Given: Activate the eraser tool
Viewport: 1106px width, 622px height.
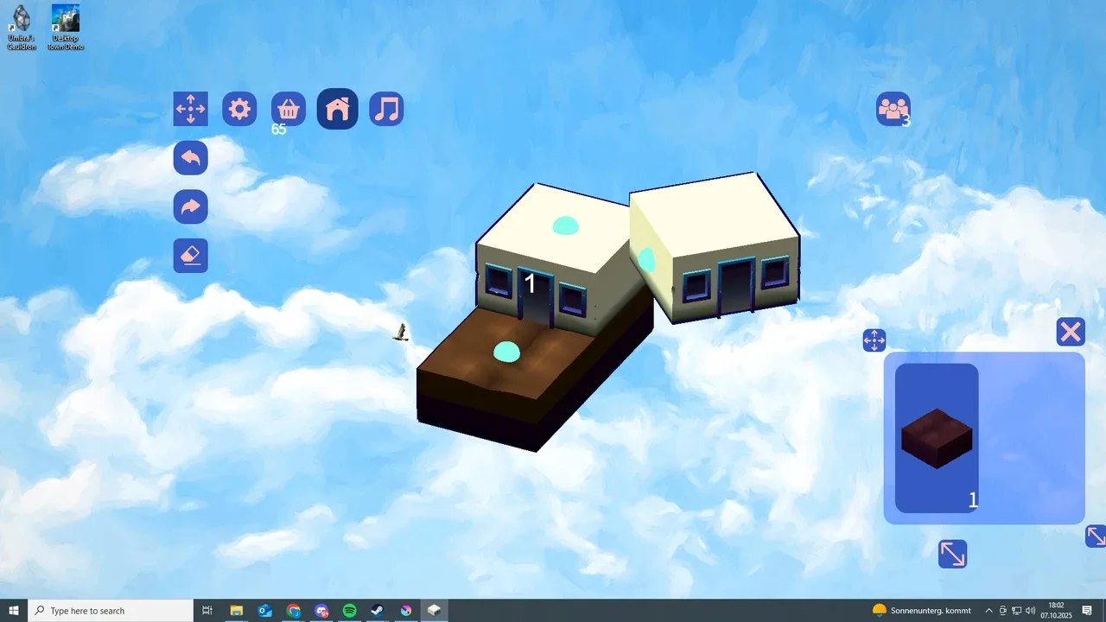Looking at the screenshot, I should pos(190,256).
